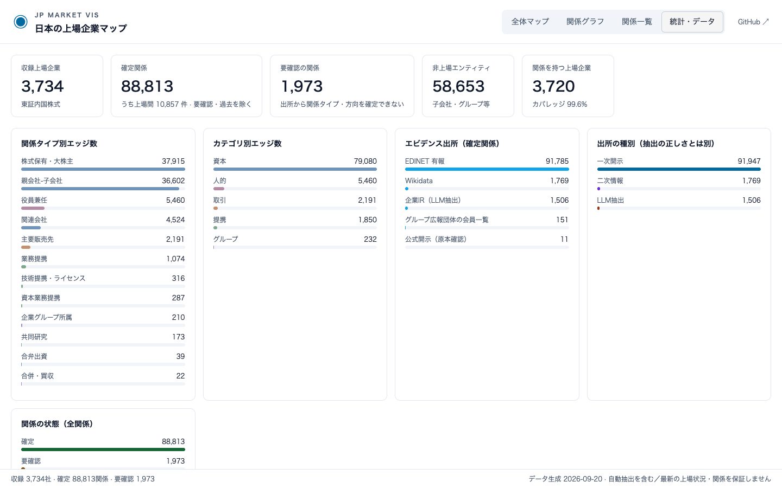The height and width of the screenshot is (488, 782).
Task: Click the グループ広報団体の会員一覧 row label
Action: coord(447,220)
